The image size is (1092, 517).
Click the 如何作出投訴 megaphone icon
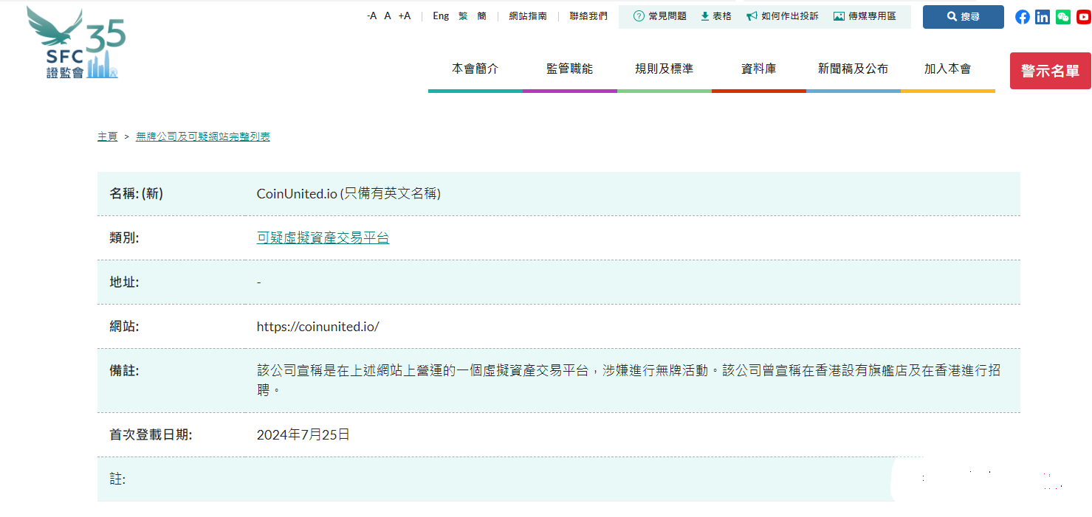tap(753, 15)
